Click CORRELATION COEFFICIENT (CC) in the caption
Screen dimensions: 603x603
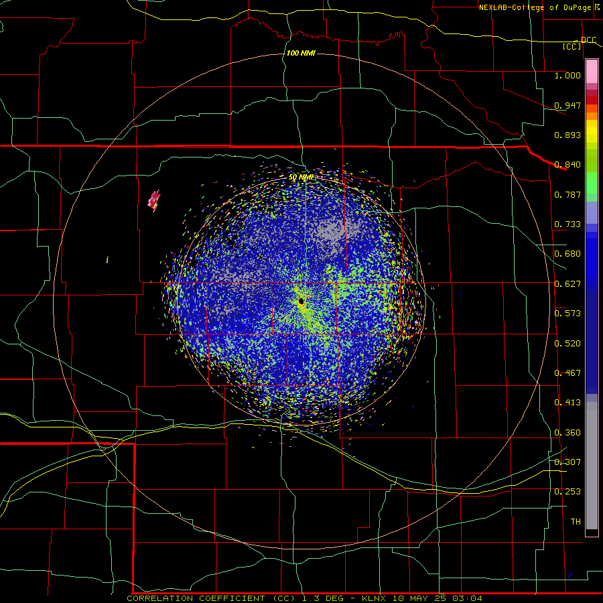(x=211, y=598)
